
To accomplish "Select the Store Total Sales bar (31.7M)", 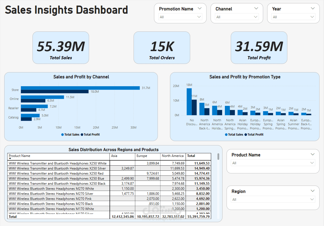I will point(80,88).
